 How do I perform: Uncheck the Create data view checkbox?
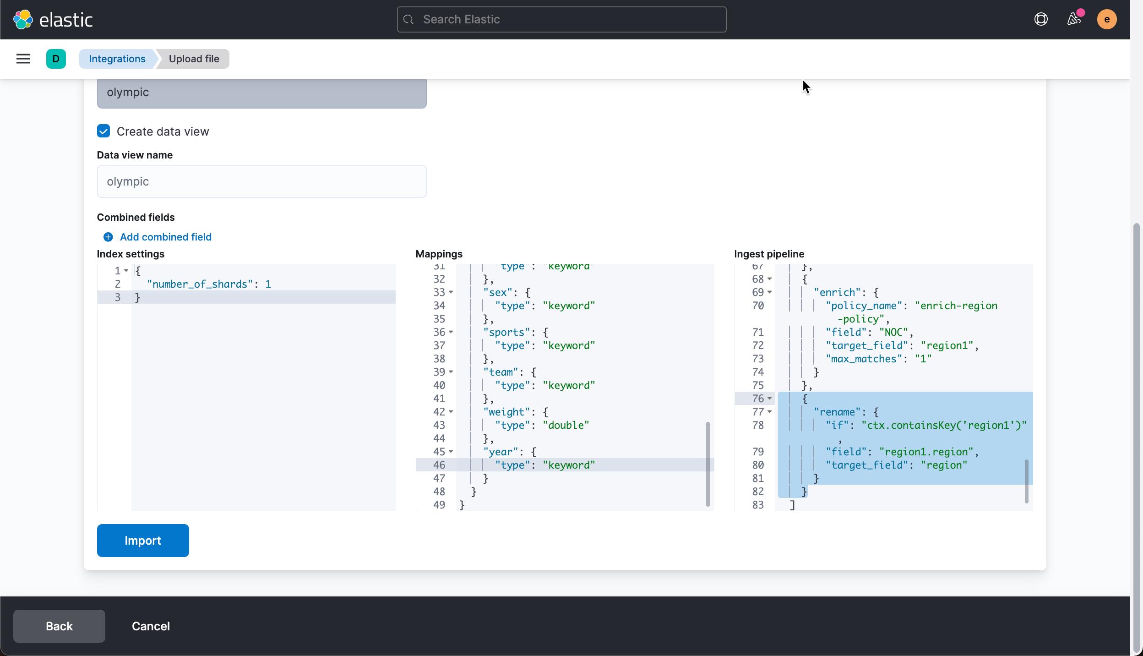(103, 131)
